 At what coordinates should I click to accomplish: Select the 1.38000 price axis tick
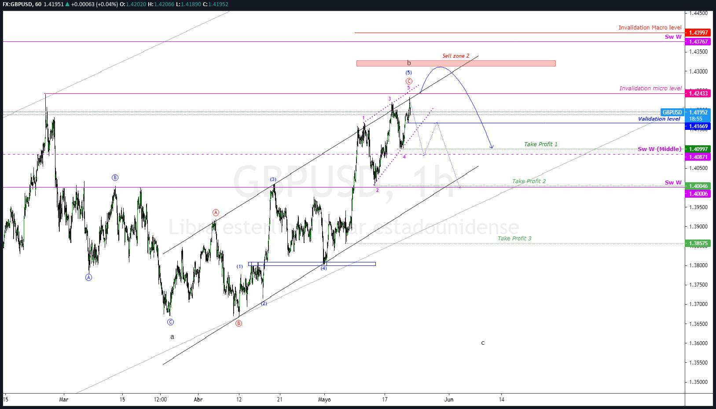pos(698,265)
